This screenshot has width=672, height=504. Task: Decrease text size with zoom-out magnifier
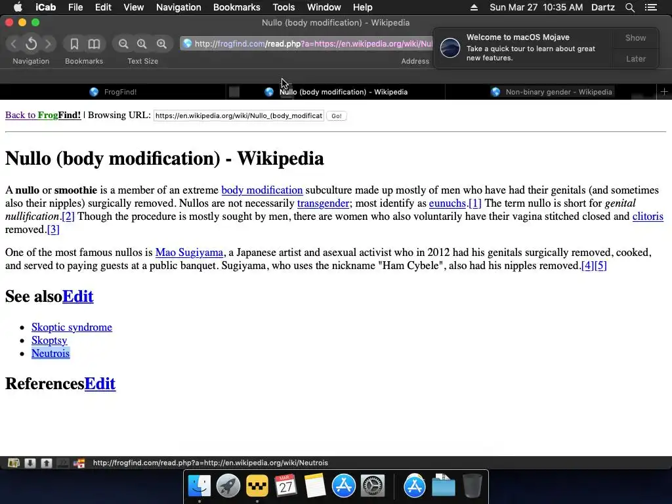[x=123, y=44]
